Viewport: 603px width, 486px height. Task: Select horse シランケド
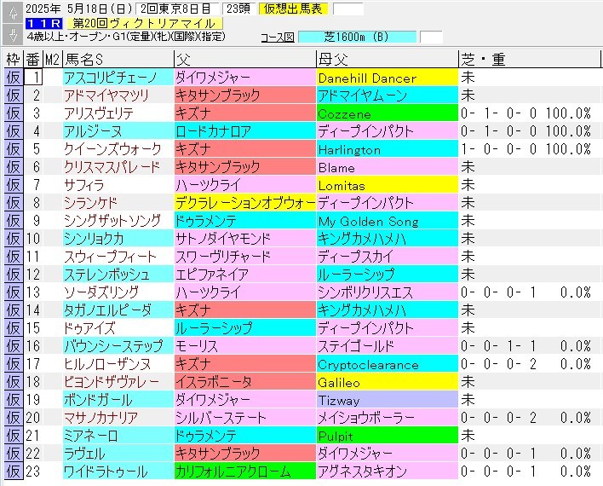[x=118, y=203]
